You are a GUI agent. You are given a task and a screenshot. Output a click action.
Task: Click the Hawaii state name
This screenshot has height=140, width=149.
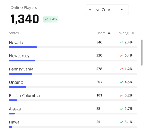[x=15, y=122]
